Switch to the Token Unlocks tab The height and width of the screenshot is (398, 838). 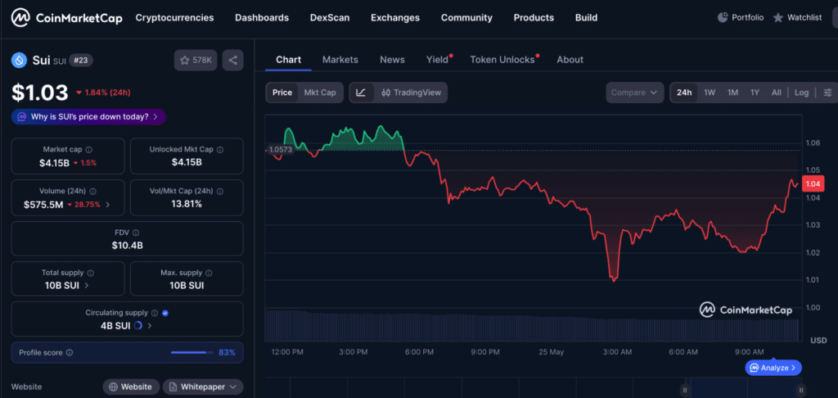pos(502,60)
